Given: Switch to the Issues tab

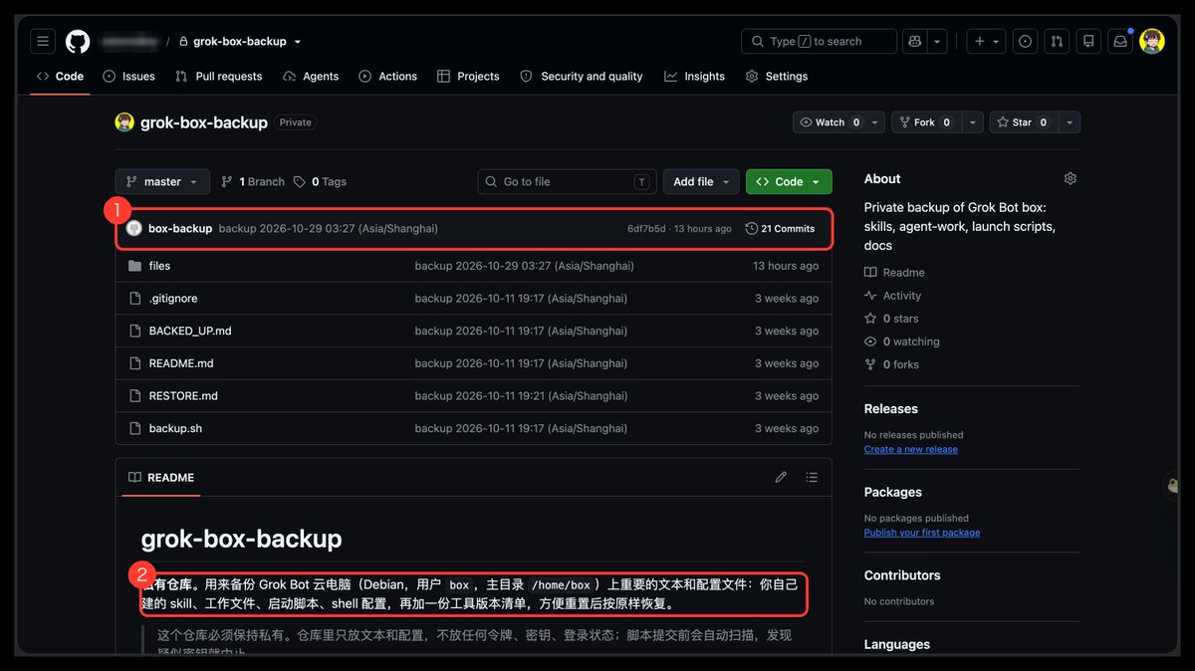Looking at the screenshot, I should click(x=129, y=77).
